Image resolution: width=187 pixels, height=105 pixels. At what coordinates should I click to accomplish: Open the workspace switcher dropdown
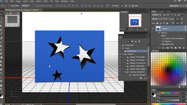click(x=178, y=6)
